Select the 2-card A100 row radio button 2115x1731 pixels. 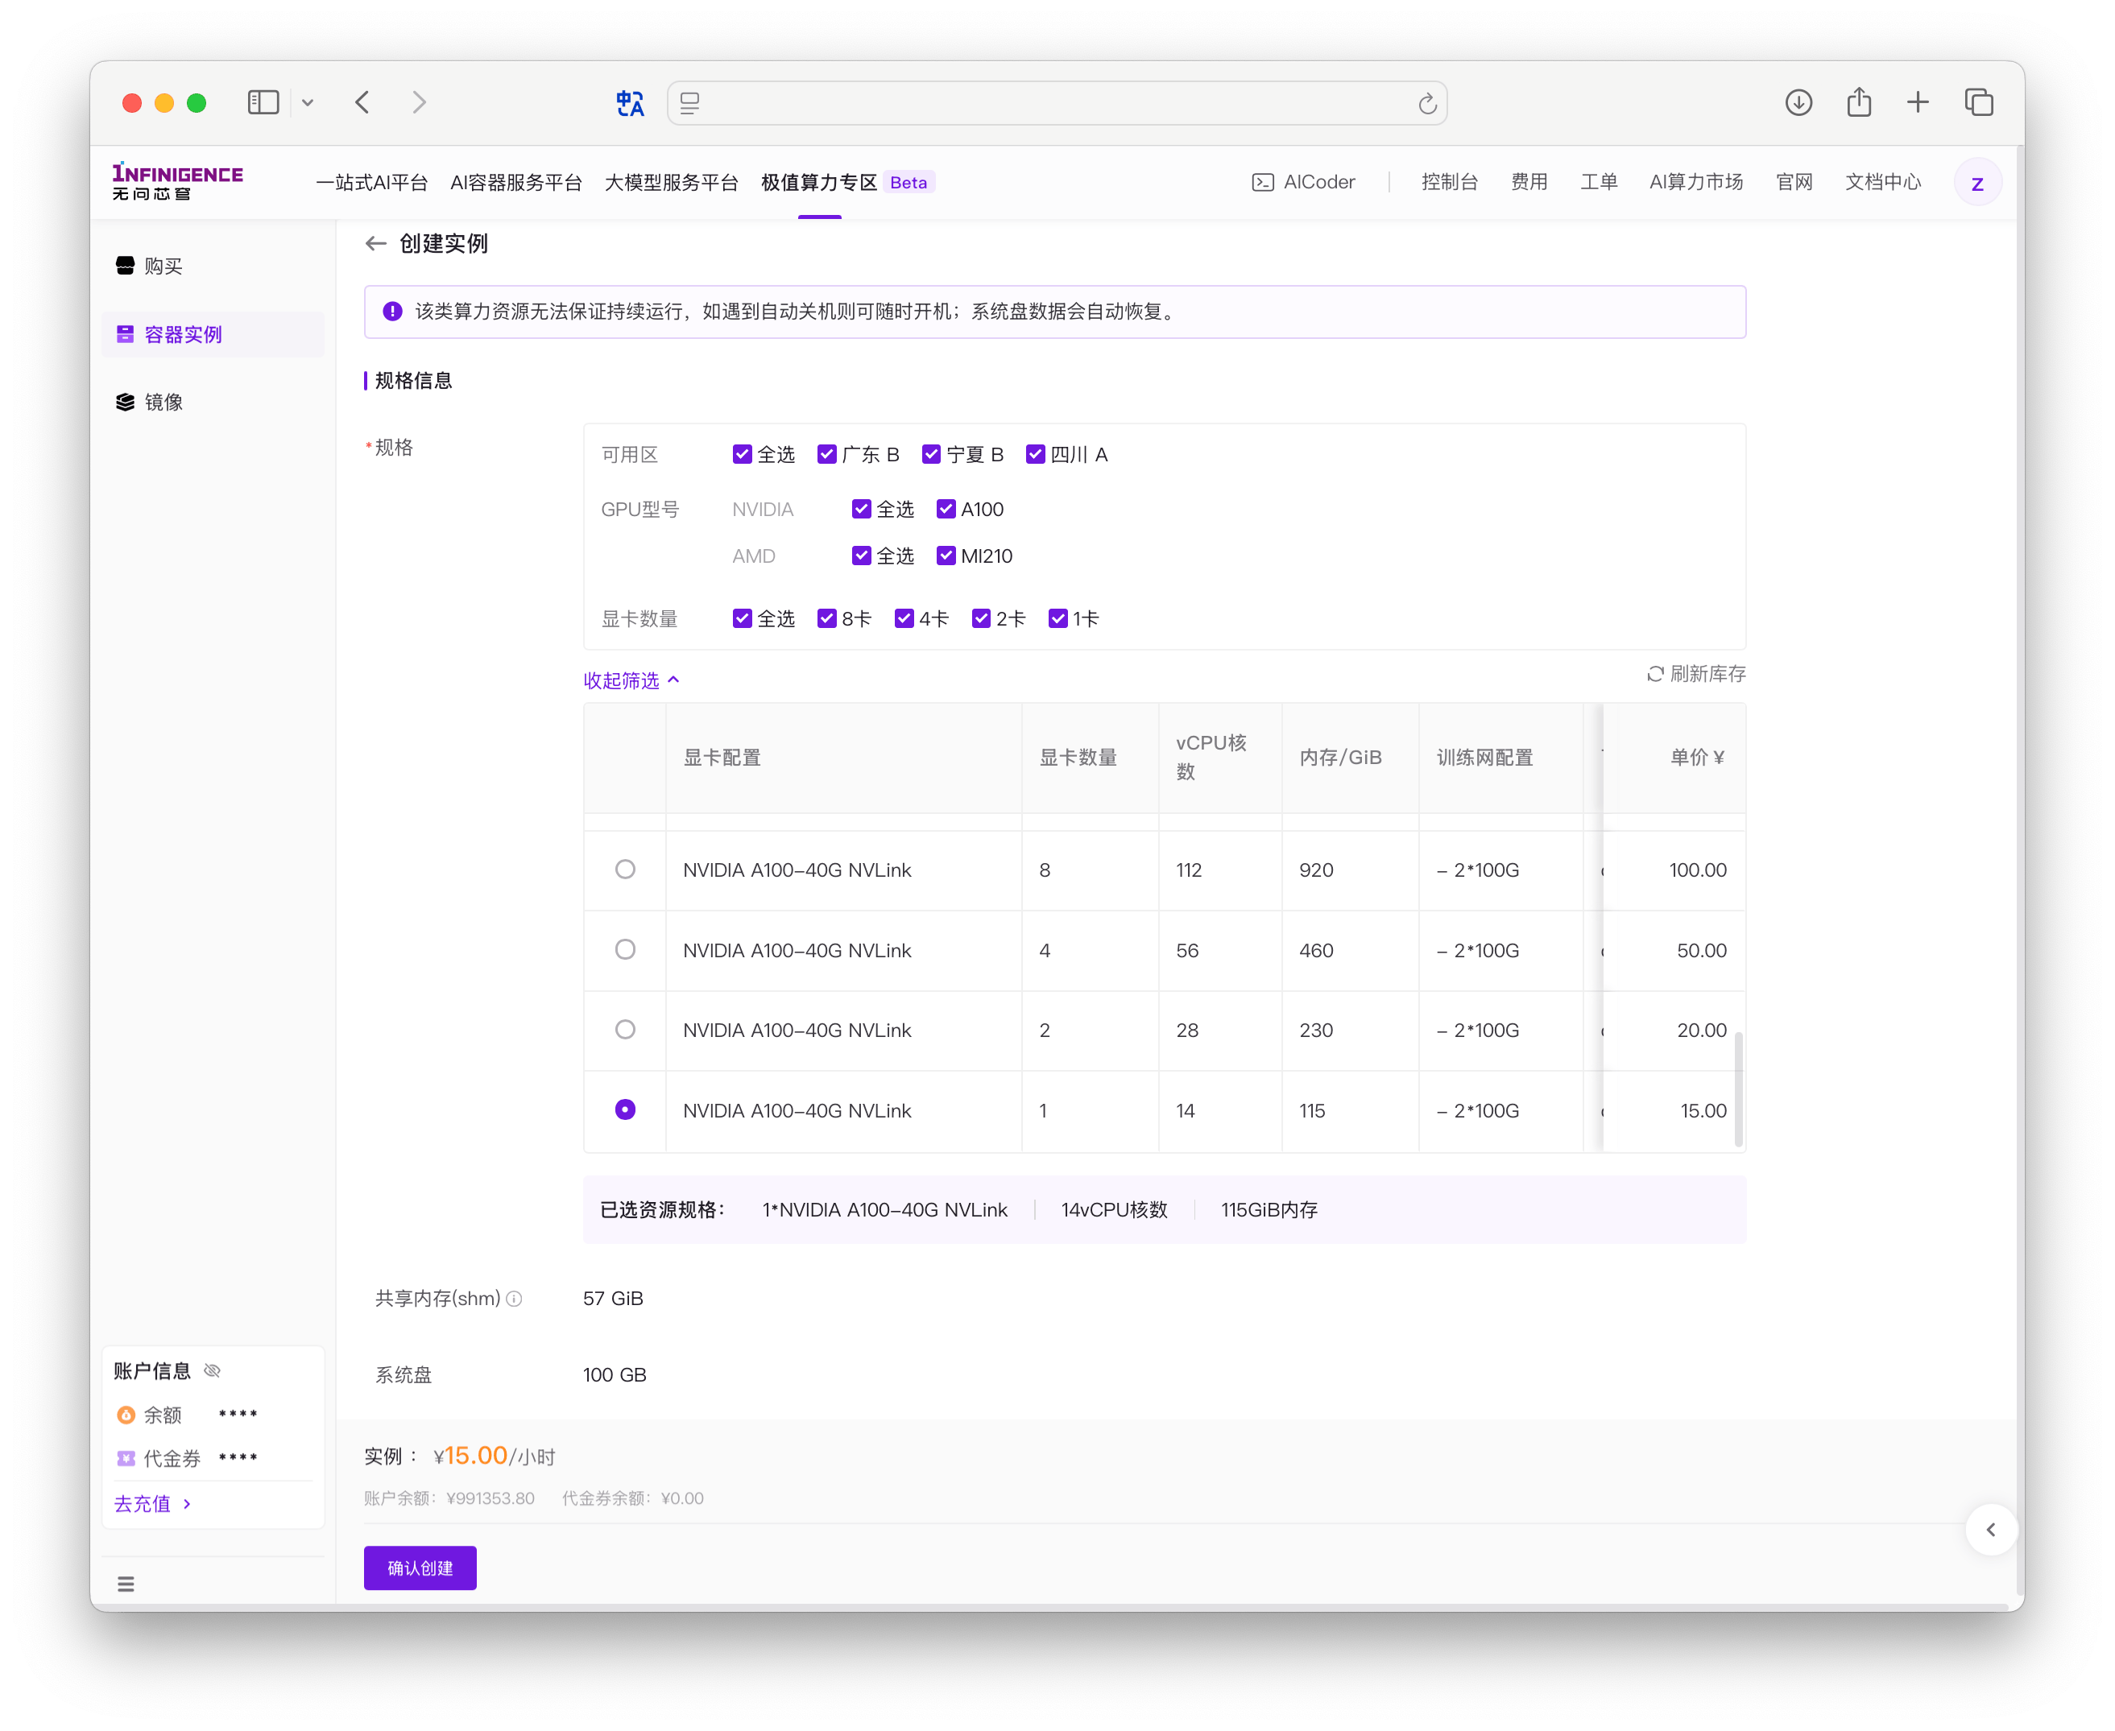(x=624, y=1029)
